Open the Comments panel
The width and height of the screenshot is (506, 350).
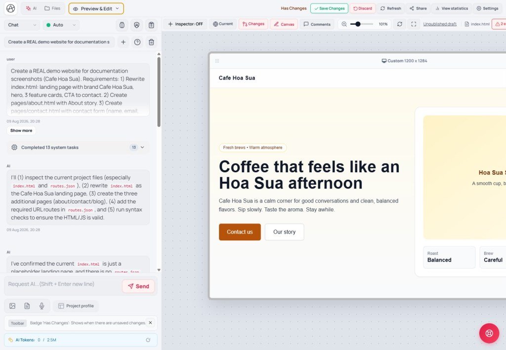[317, 24]
